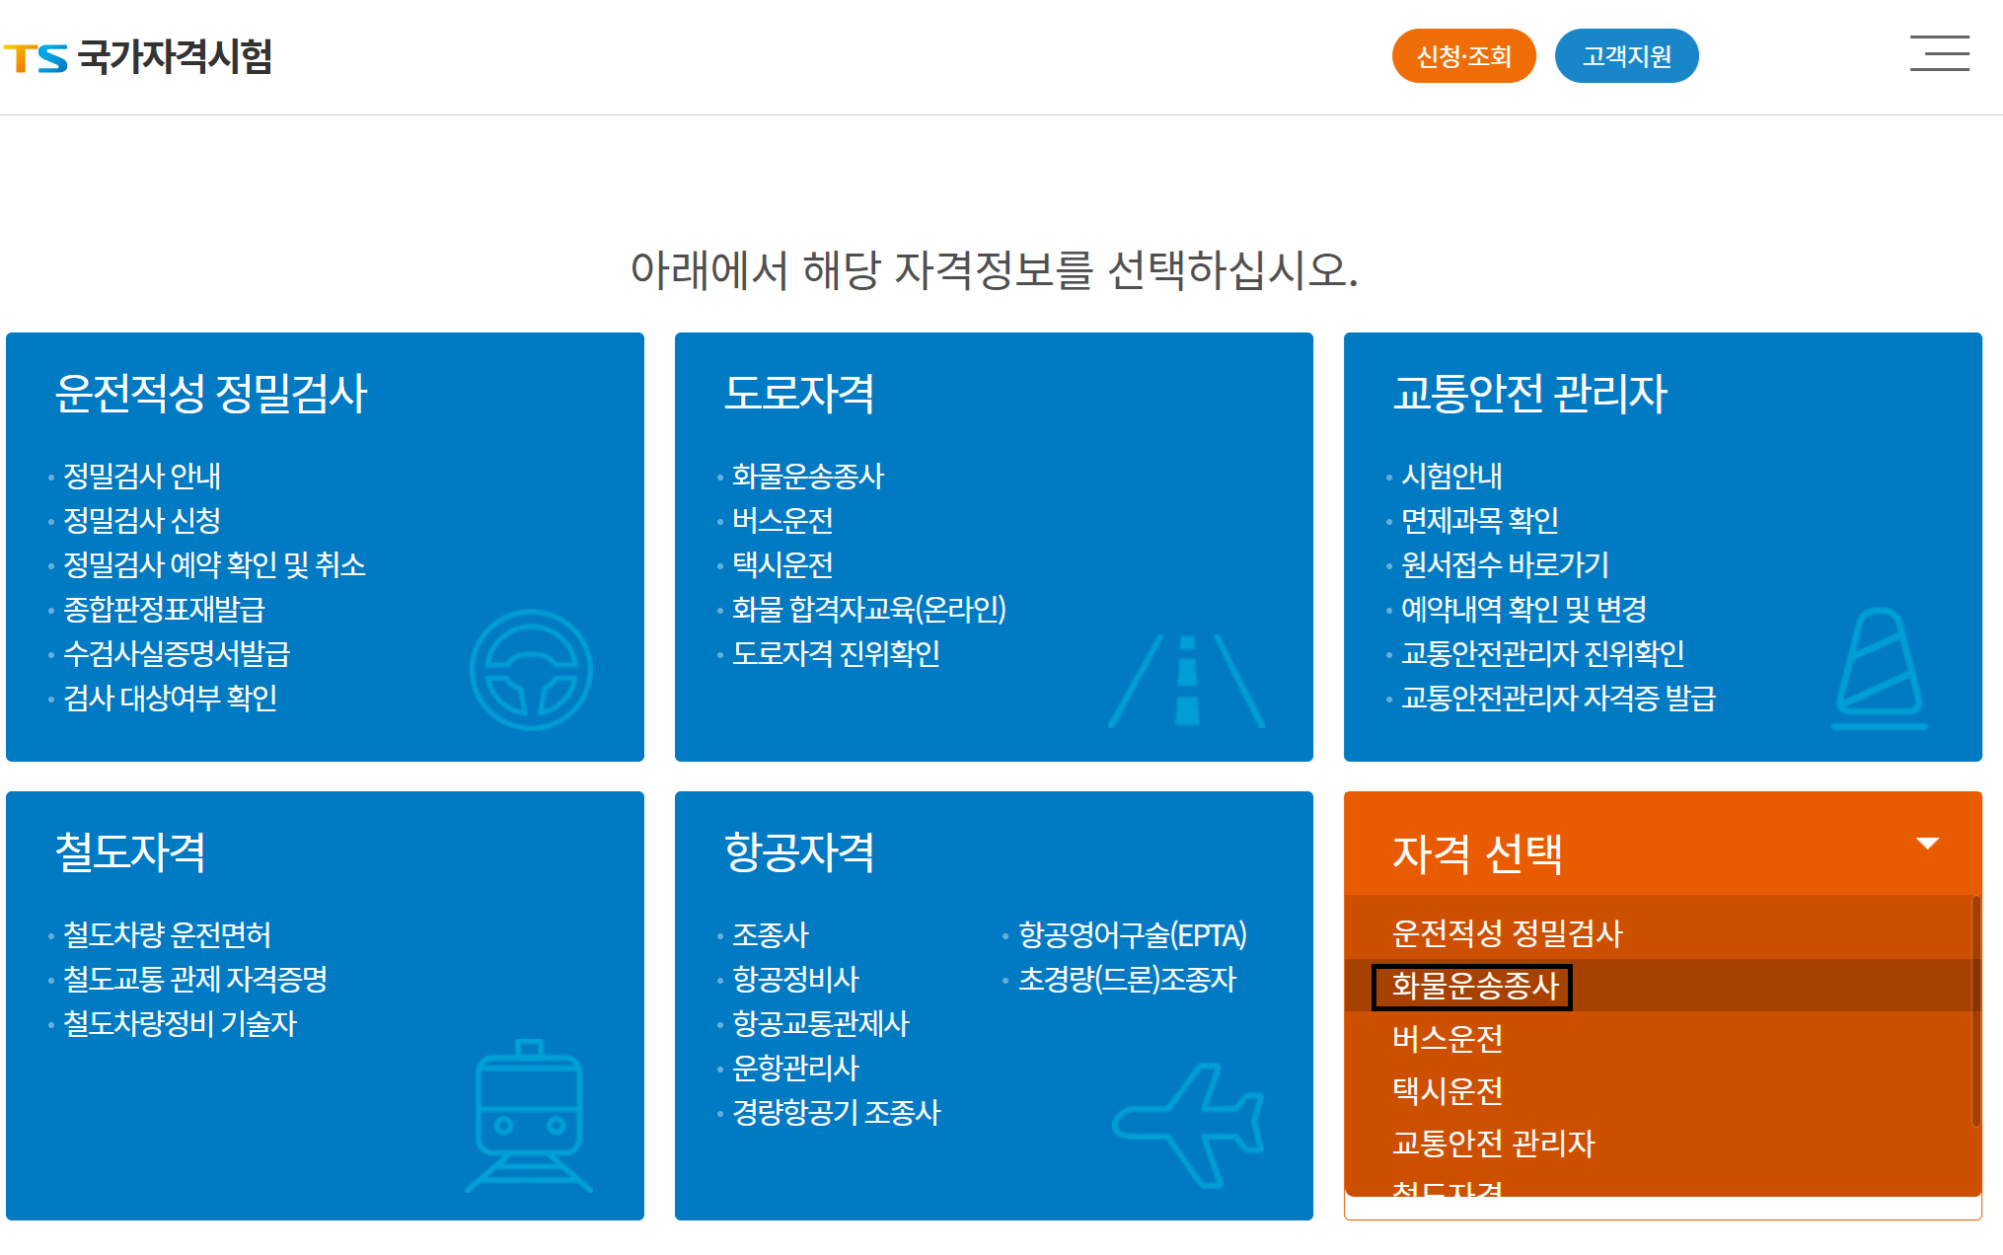
Task: Click the steering wheel icon on 운전적성 정밀검사 card
Action: click(533, 669)
